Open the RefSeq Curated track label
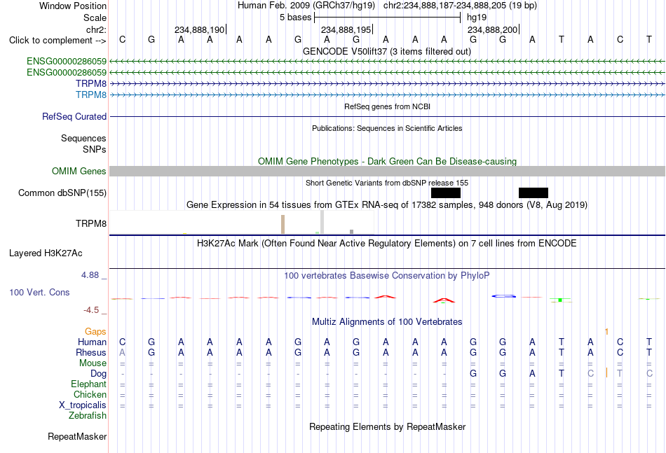 [74, 117]
